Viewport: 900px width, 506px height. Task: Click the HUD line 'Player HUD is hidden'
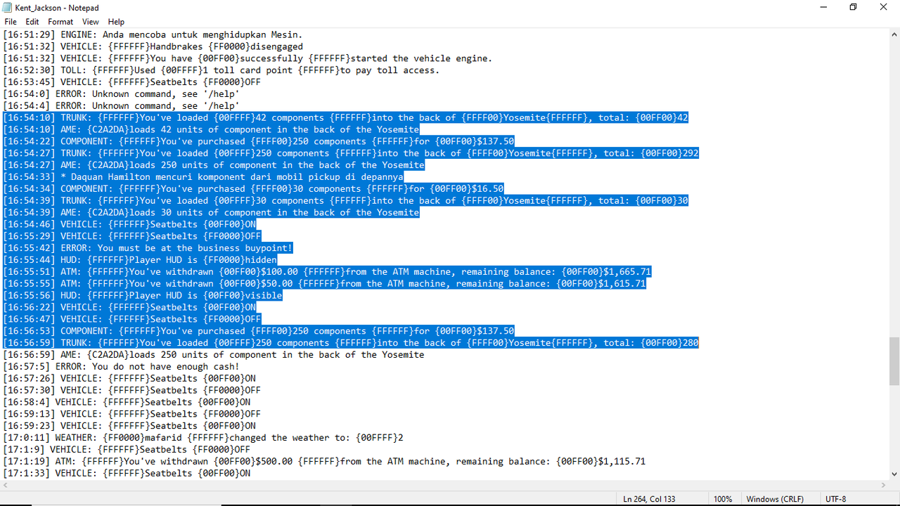[140, 260]
